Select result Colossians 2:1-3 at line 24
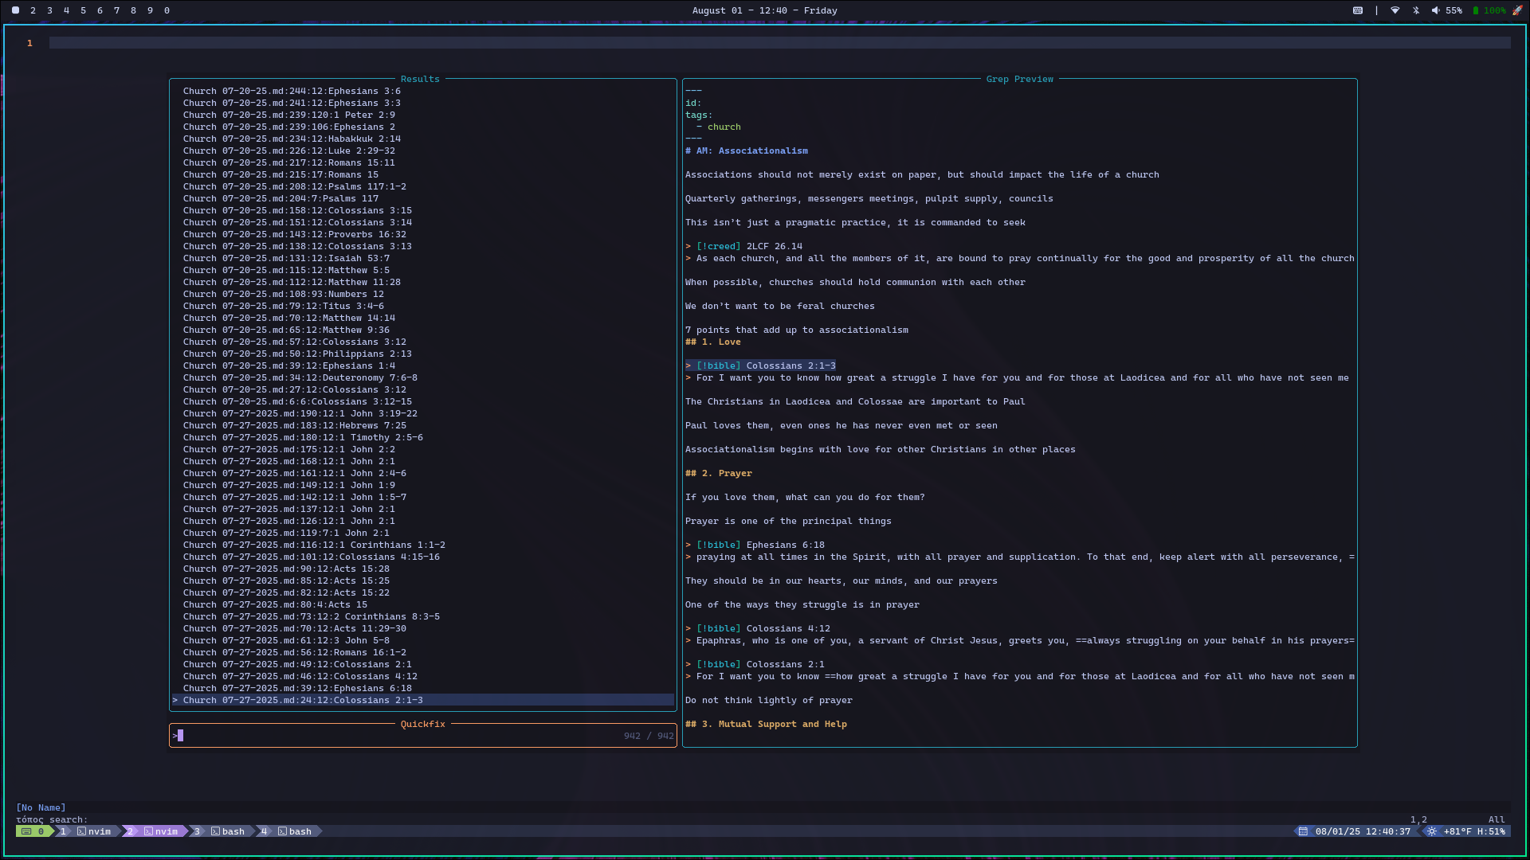This screenshot has height=860, width=1530. [x=423, y=701]
